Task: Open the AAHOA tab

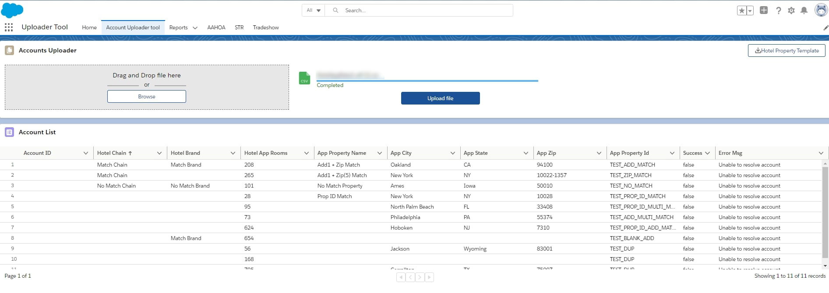Action: (x=216, y=28)
